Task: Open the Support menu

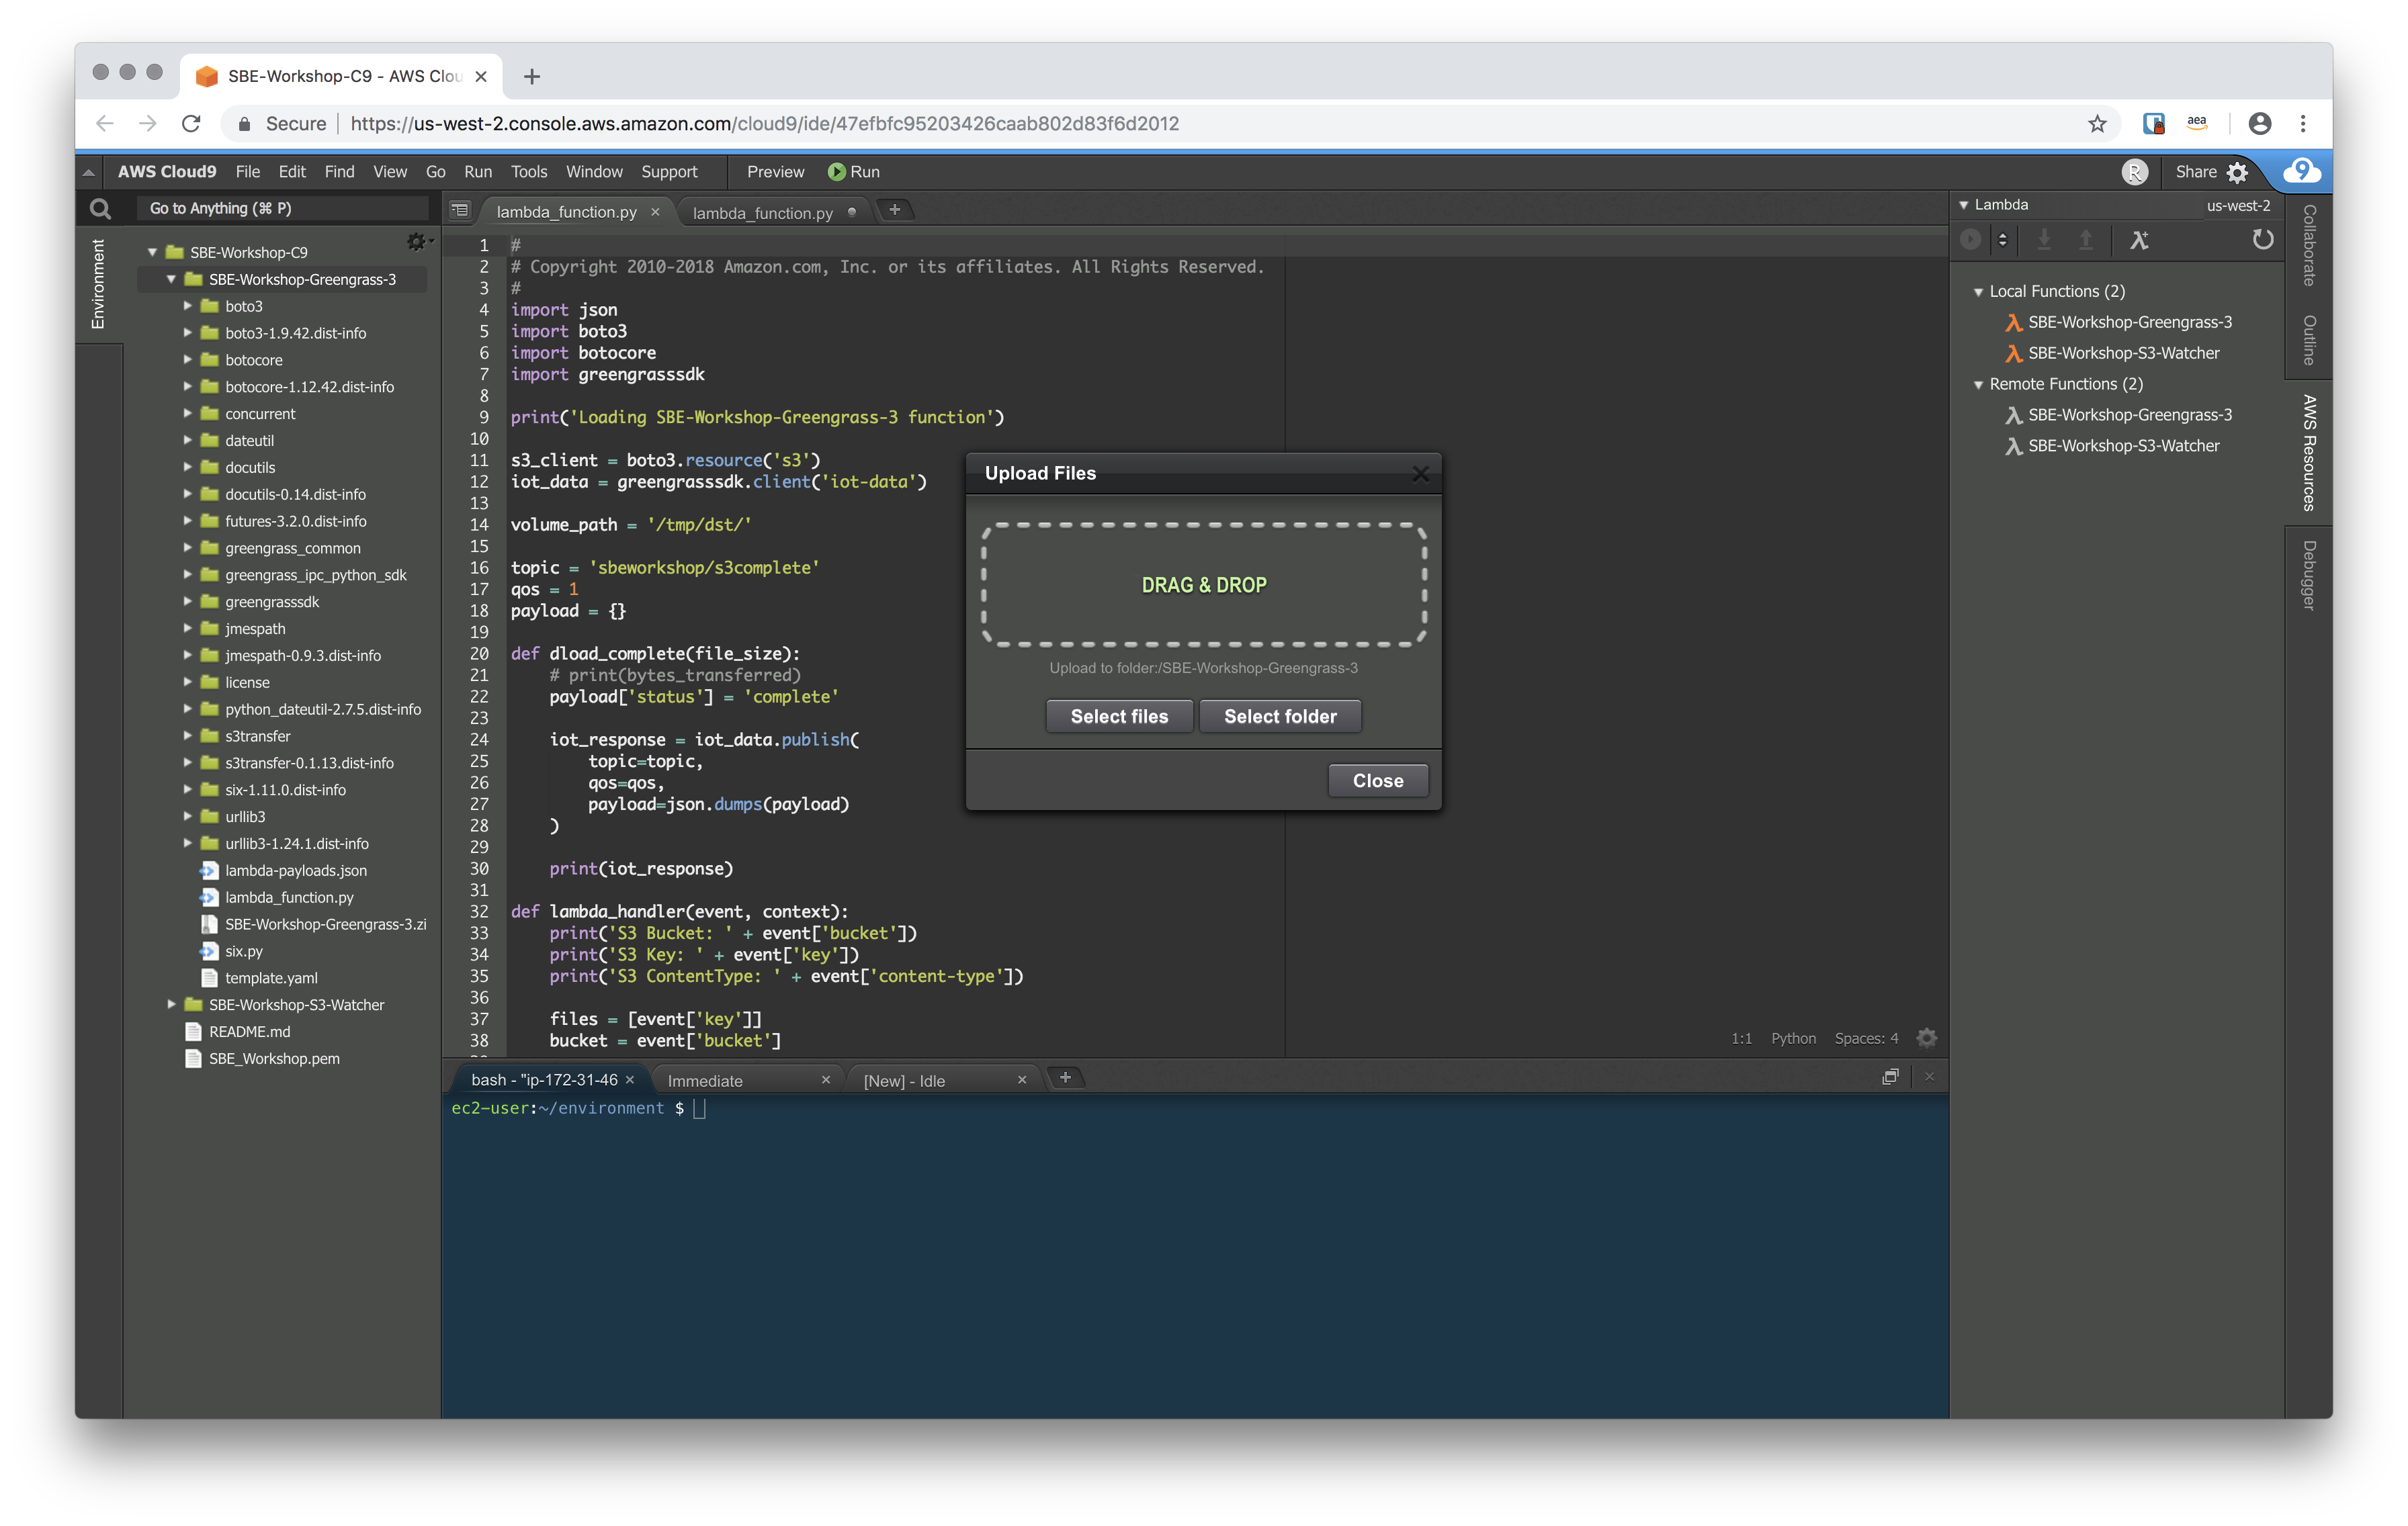Action: [x=669, y=172]
